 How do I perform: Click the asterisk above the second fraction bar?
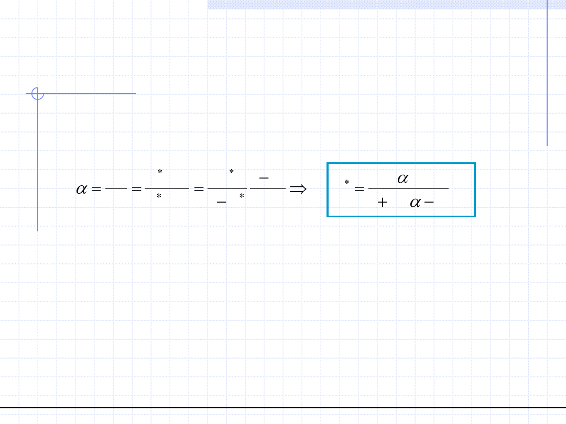click(x=160, y=172)
